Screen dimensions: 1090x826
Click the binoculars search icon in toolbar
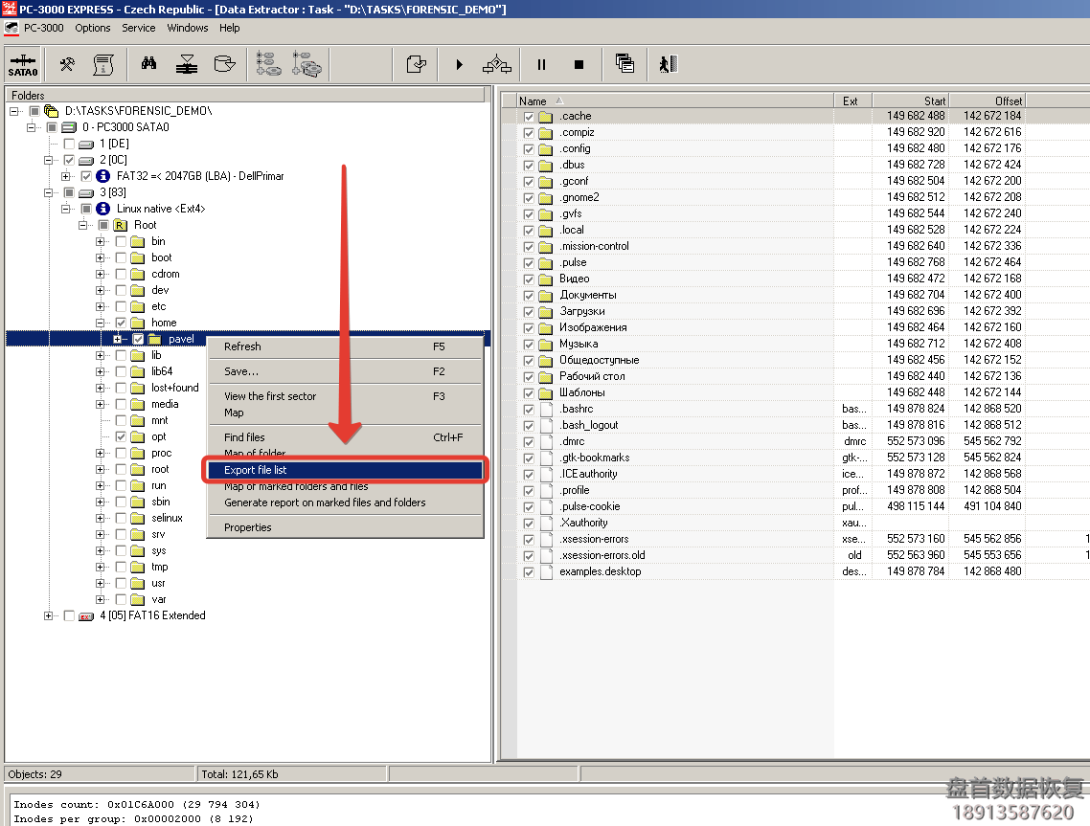[x=148, y=63]
